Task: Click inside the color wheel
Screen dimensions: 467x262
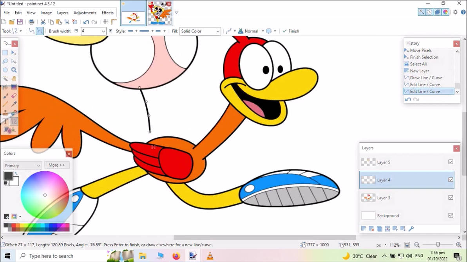Action: click(45, 195)
